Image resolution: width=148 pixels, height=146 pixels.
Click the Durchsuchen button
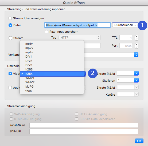[125, 25]
